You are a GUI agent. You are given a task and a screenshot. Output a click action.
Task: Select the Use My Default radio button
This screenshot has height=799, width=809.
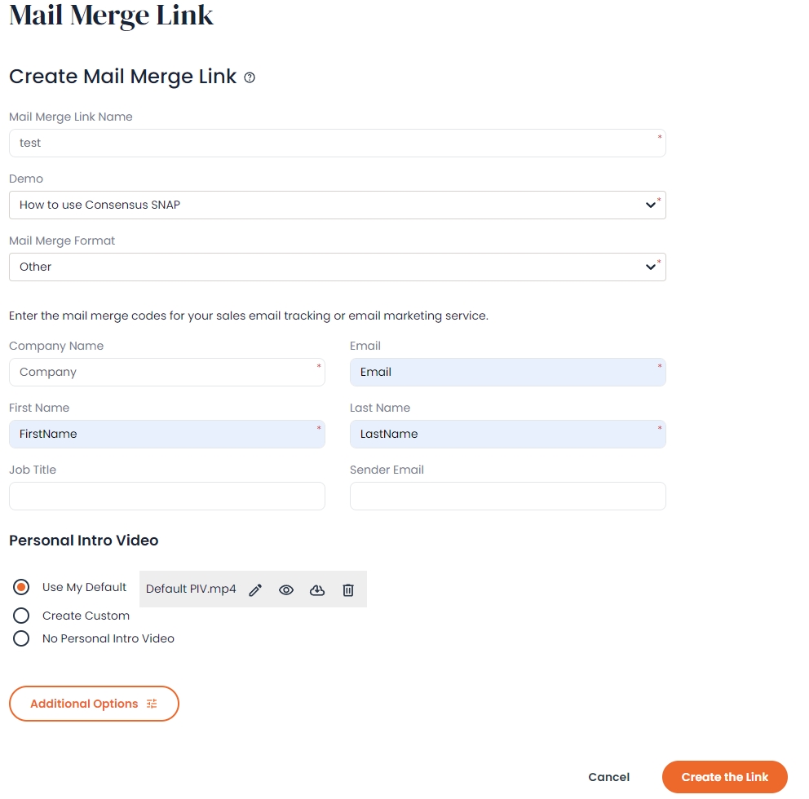tap(21, 587)
